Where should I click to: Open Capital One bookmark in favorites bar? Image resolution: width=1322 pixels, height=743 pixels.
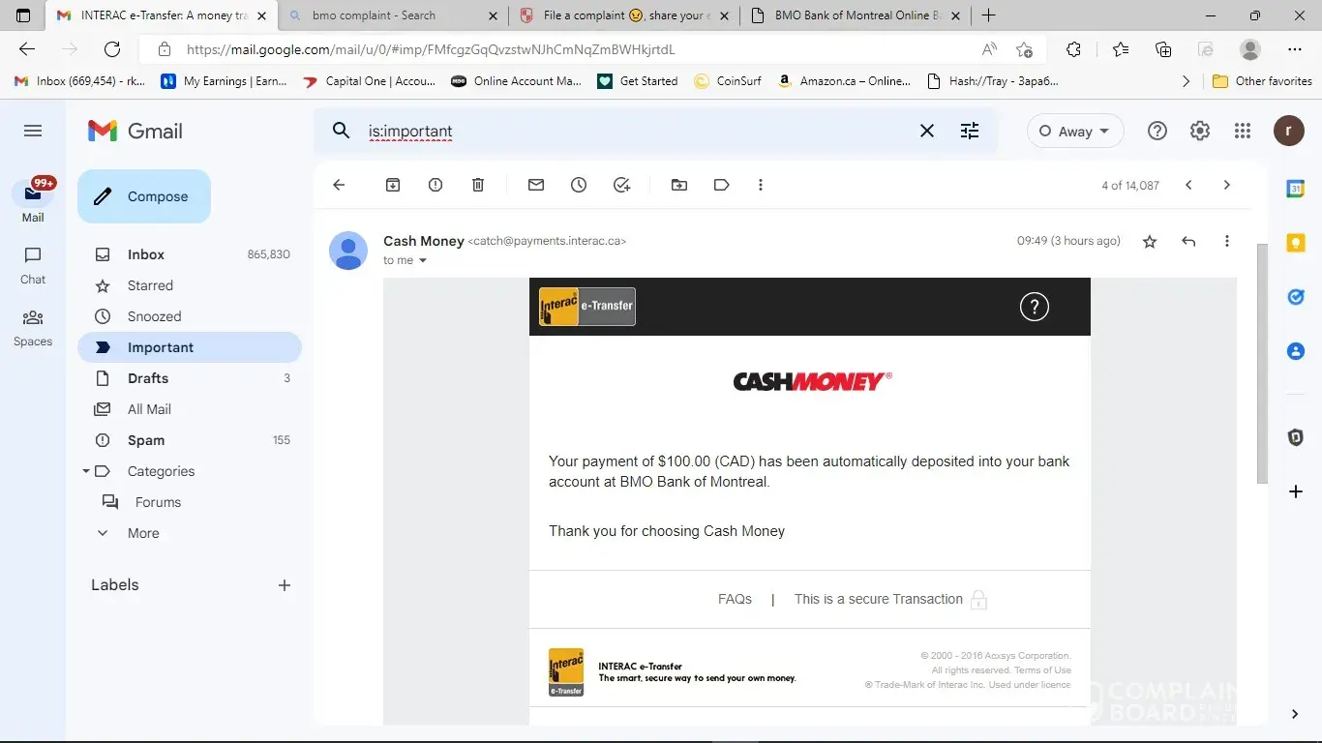370,81
